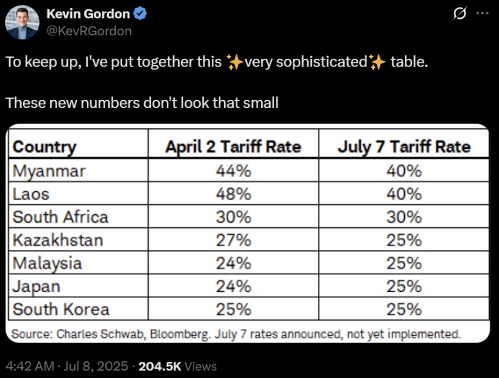Click the blue verified badge icon
Viewport: 499px width, 378px height.
pyautogui.click(x=139, y=14)
